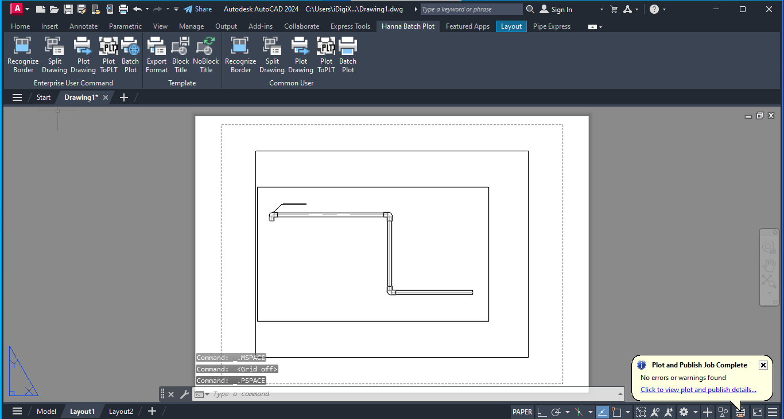Screen dimensions: 784x419
Task: Switch to the Layout2 tab
Action: [121, 412]
